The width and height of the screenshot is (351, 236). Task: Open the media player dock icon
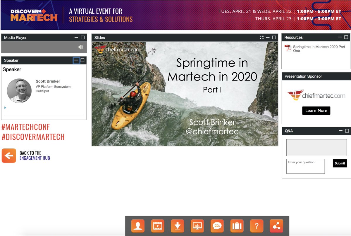click(158, 226)
